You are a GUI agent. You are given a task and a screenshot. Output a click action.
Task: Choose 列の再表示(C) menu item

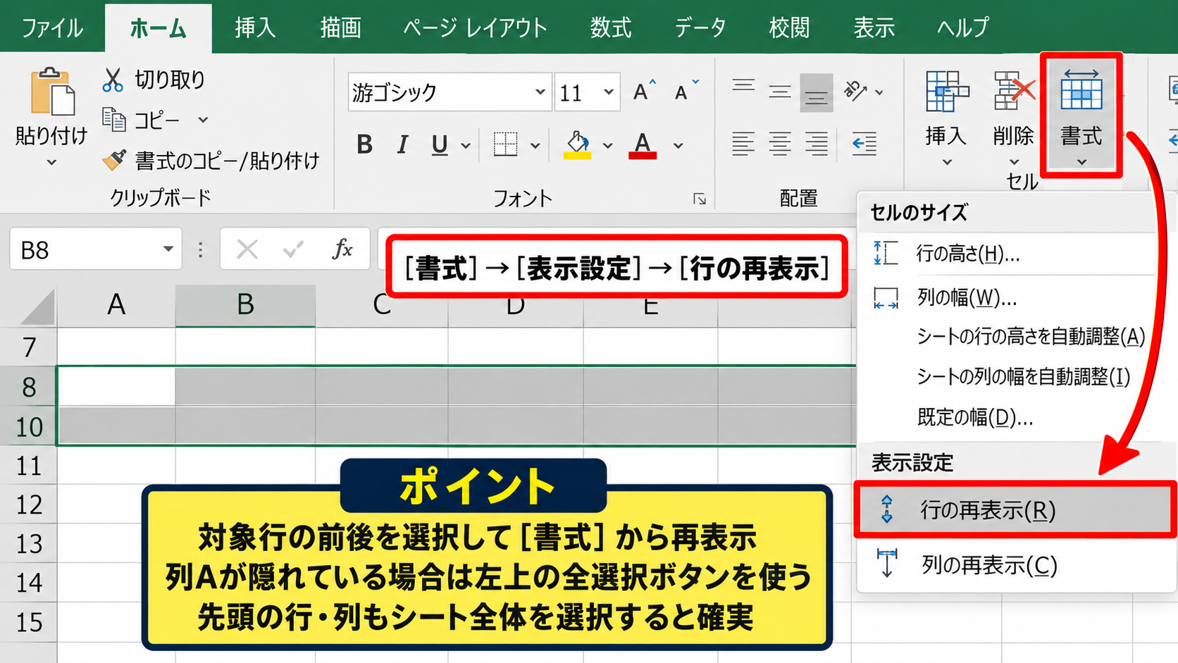pyautogui.click(x=1015, y=565)
